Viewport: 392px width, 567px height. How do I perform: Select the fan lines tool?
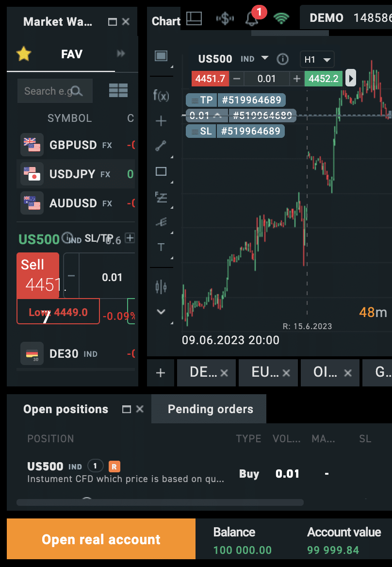tap(161, 222)
